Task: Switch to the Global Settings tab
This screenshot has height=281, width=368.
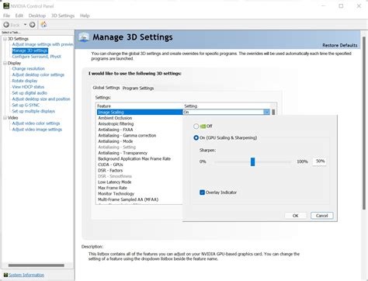Action: pos(106,88)
